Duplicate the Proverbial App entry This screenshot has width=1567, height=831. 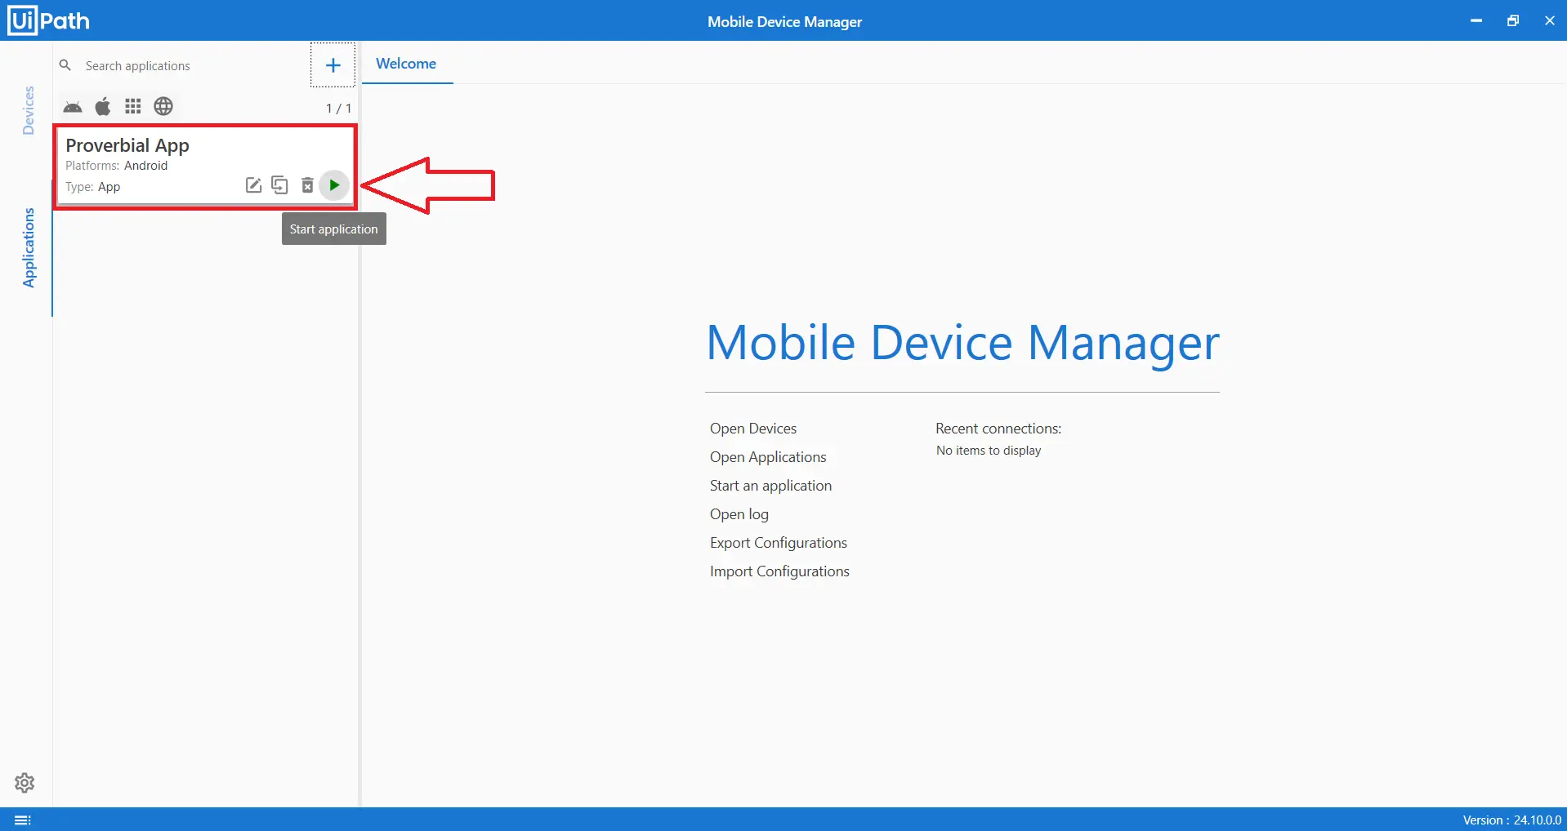[279, 185]
